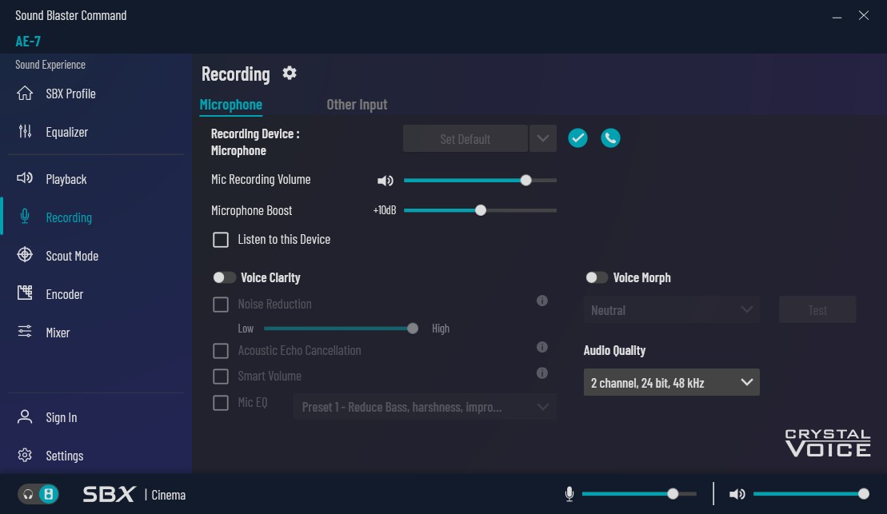This screenshot has height=514, width=887.
Task: Switch to the Microphone tab
Action: [x=231, y=105]
